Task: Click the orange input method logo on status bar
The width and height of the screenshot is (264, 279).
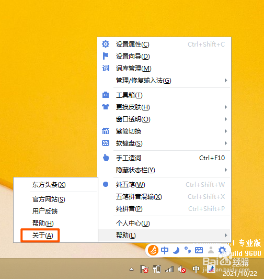Action: [153, 250]
